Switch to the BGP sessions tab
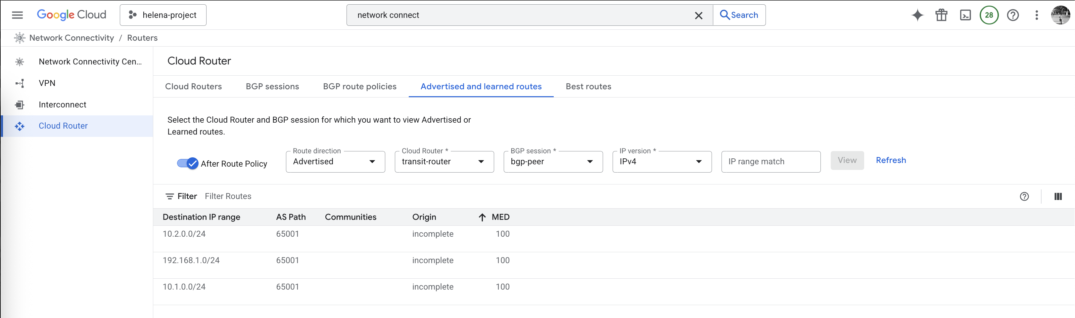This screenshot has width=1075, height=318. pos(272,86)
